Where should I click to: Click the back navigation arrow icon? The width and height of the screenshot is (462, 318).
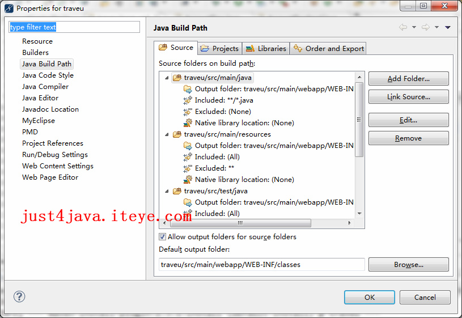tap(403, 27)
